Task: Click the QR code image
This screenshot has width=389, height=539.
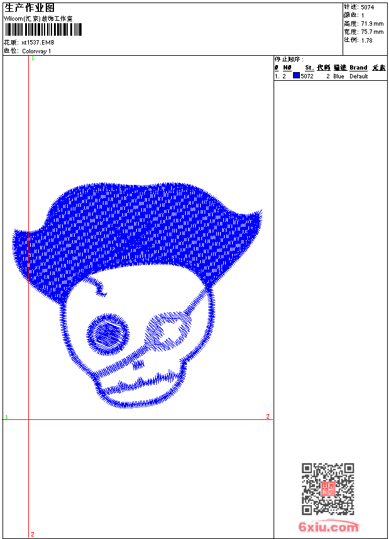Action: pyautogui.click(x=328, y=489)
